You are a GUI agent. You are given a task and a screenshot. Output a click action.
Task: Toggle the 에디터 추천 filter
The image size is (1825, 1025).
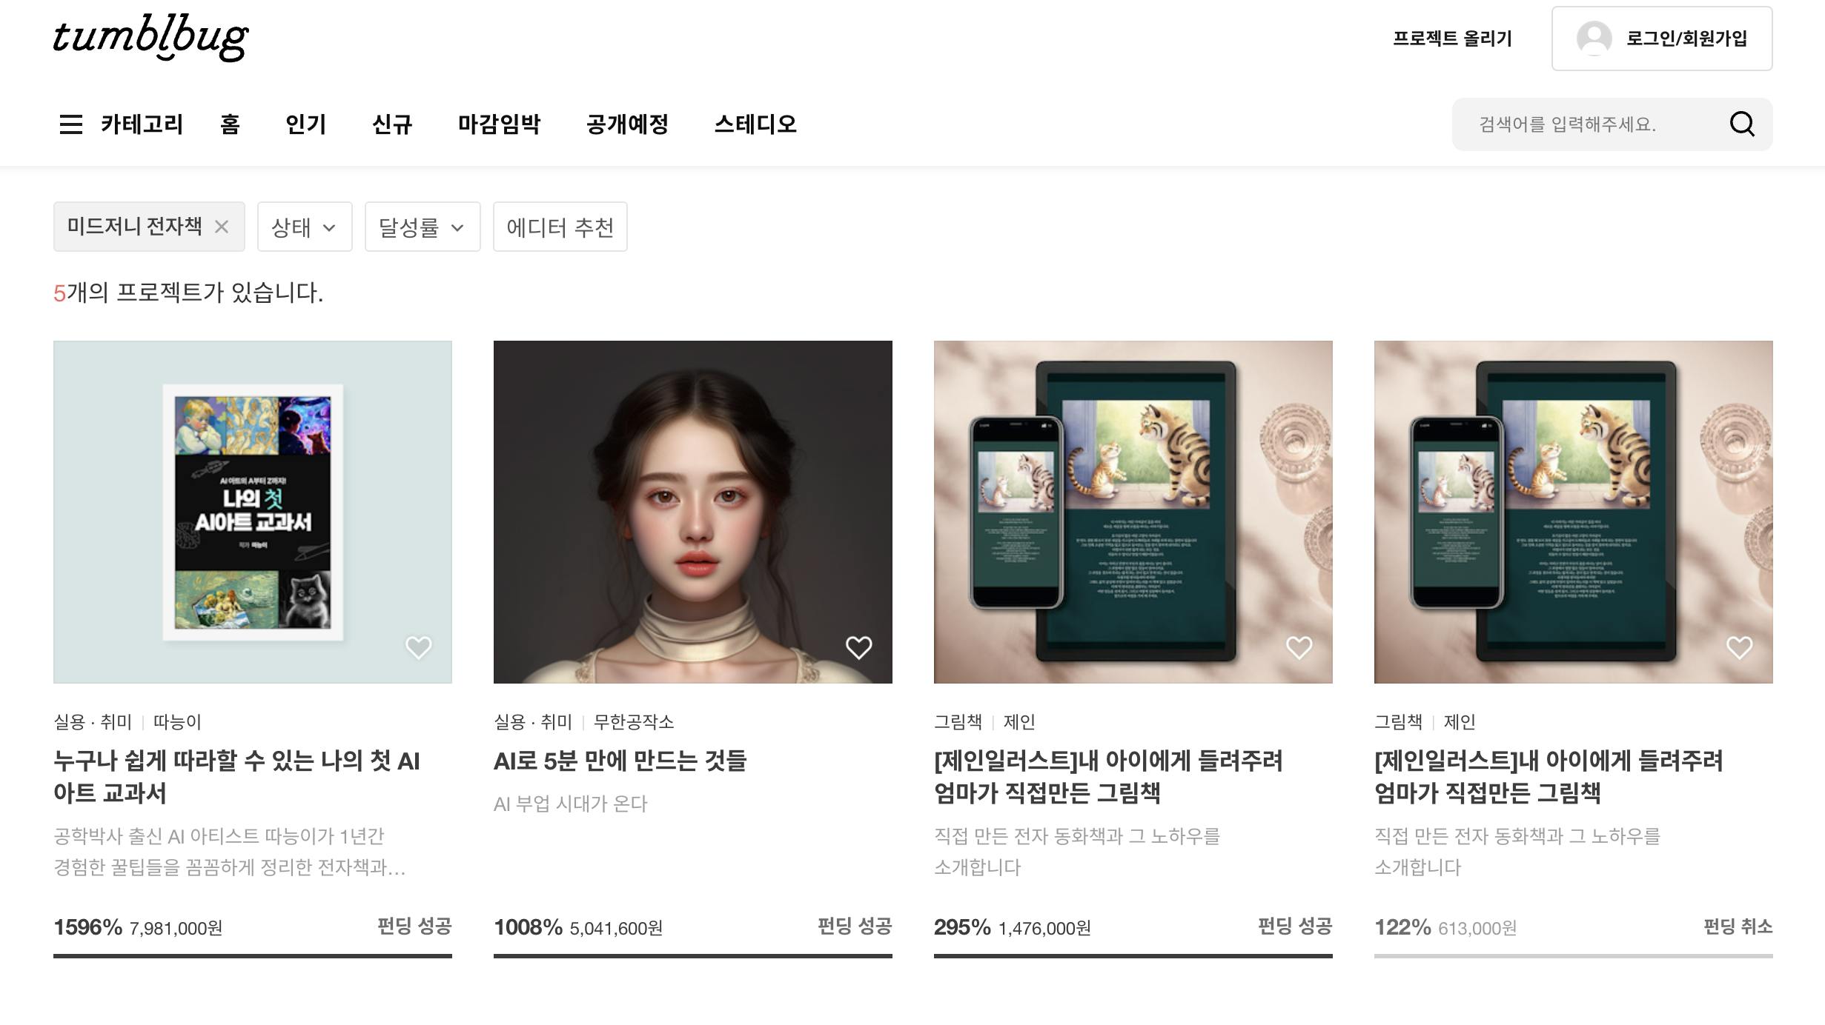(x=560, y=227)
